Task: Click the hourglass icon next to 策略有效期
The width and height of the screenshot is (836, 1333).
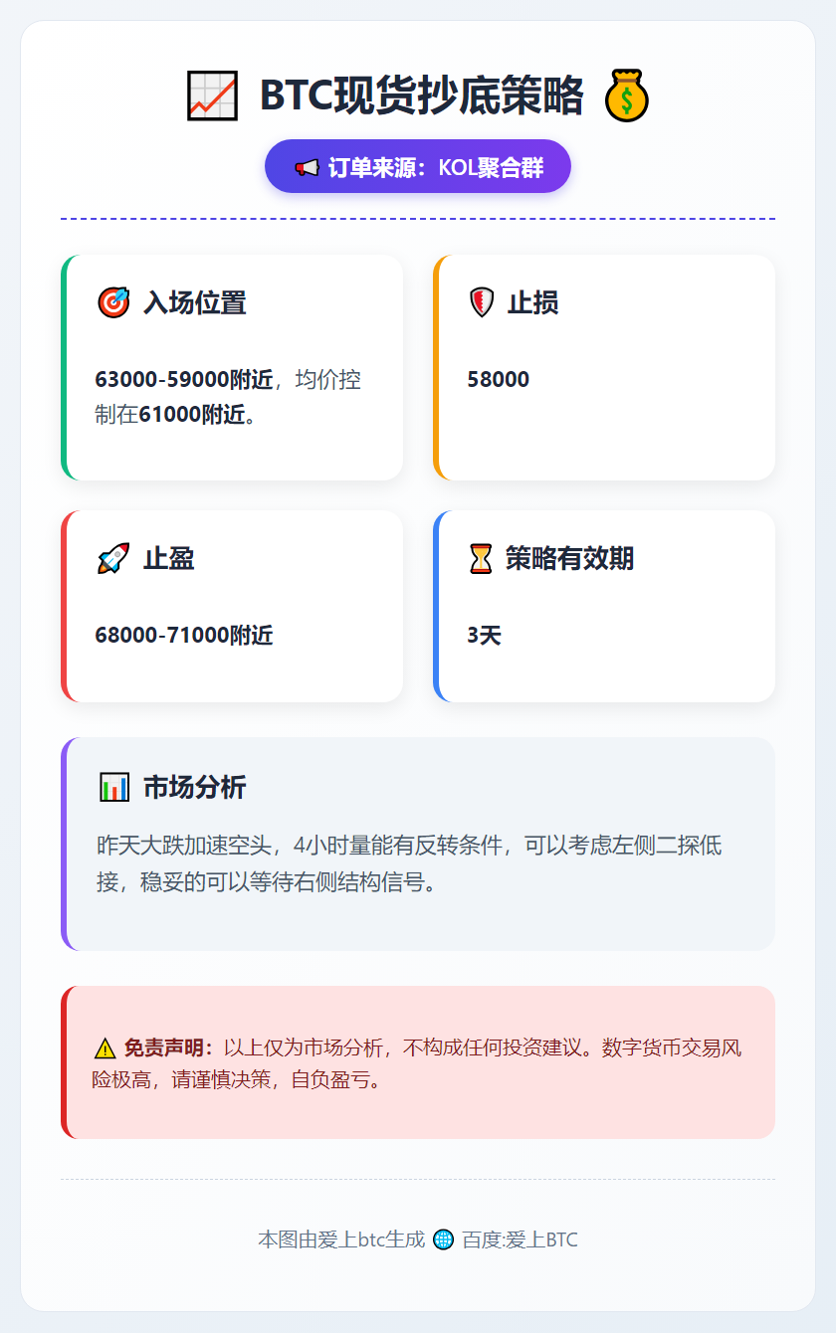Action: click(x=481, y=559)
